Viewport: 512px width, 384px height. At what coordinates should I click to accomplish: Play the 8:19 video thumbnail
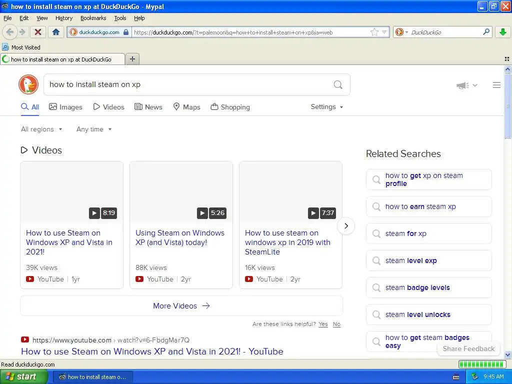[x=72, y=191]
